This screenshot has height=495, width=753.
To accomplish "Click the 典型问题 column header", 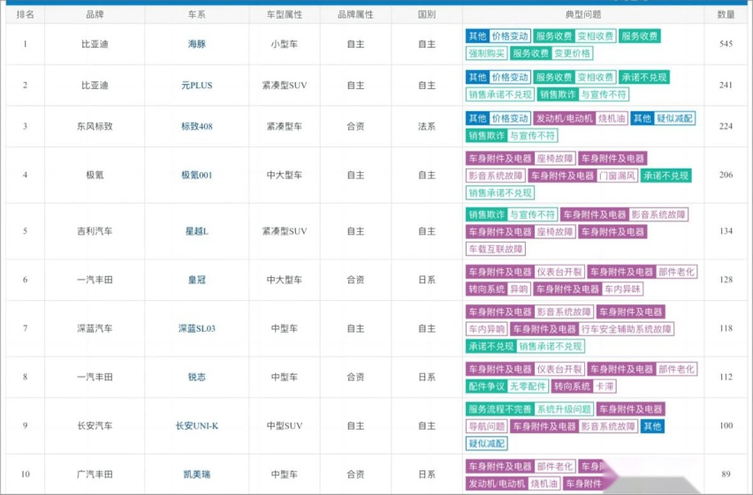I will coord(583,14).
